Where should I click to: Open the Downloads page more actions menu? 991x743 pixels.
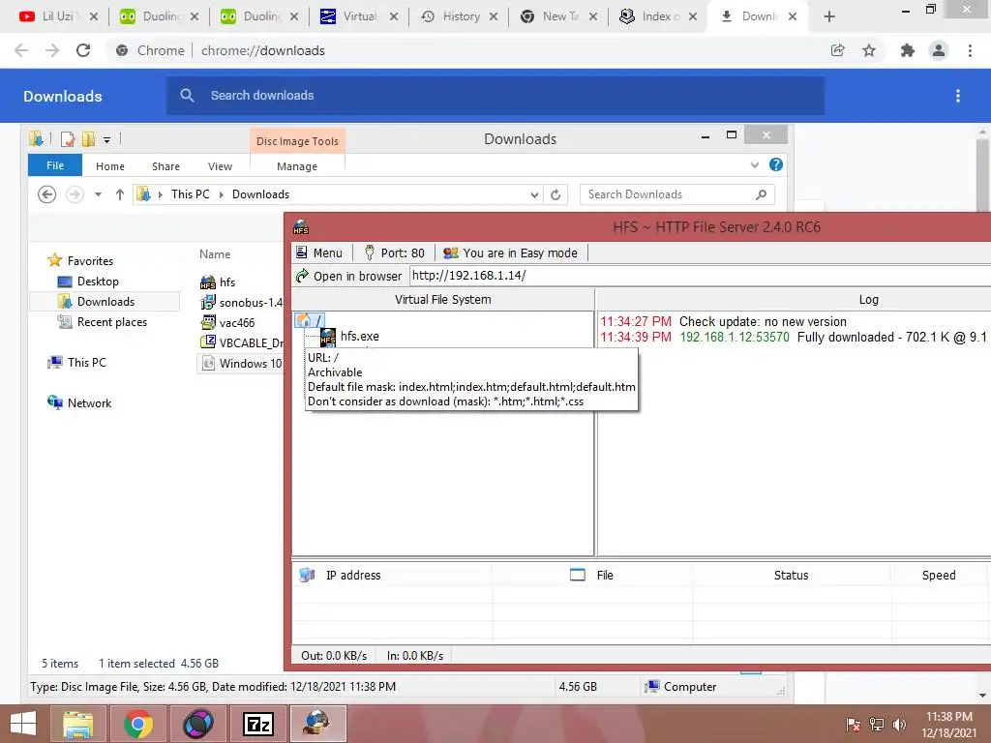[958, 96]
